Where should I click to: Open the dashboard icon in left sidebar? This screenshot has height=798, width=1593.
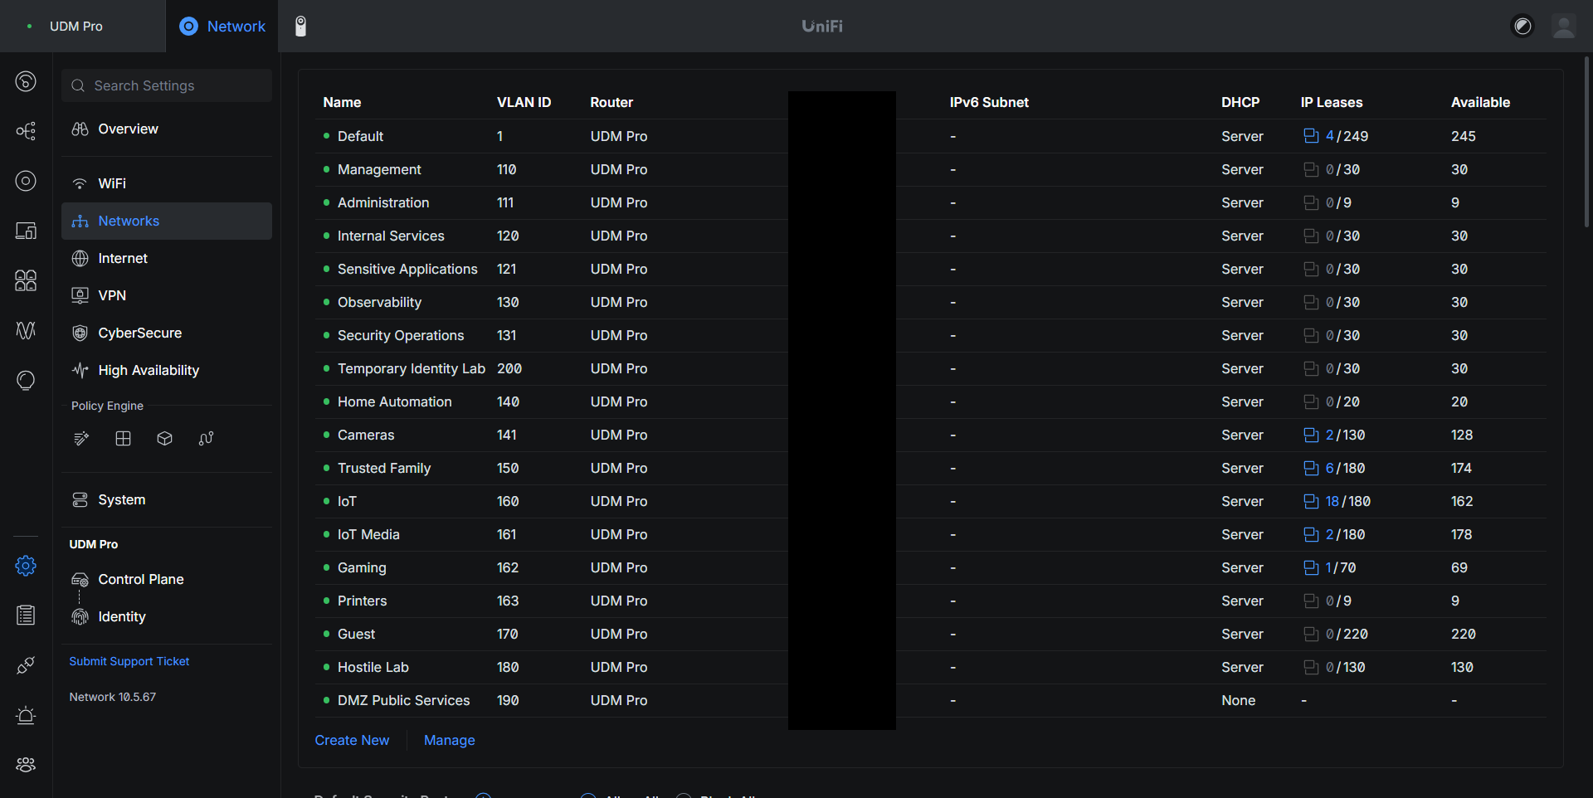[x=26, y=81]
